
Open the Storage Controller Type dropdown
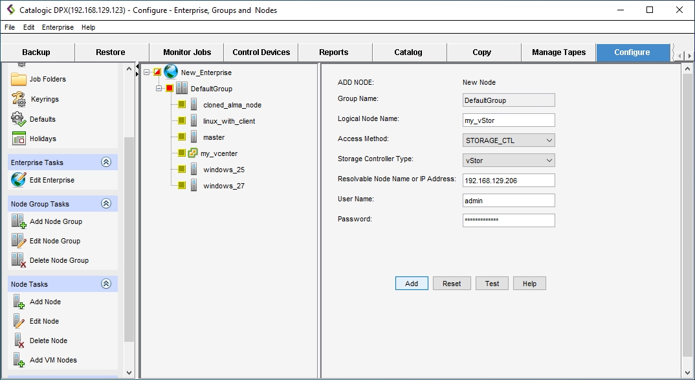[509, 161]
